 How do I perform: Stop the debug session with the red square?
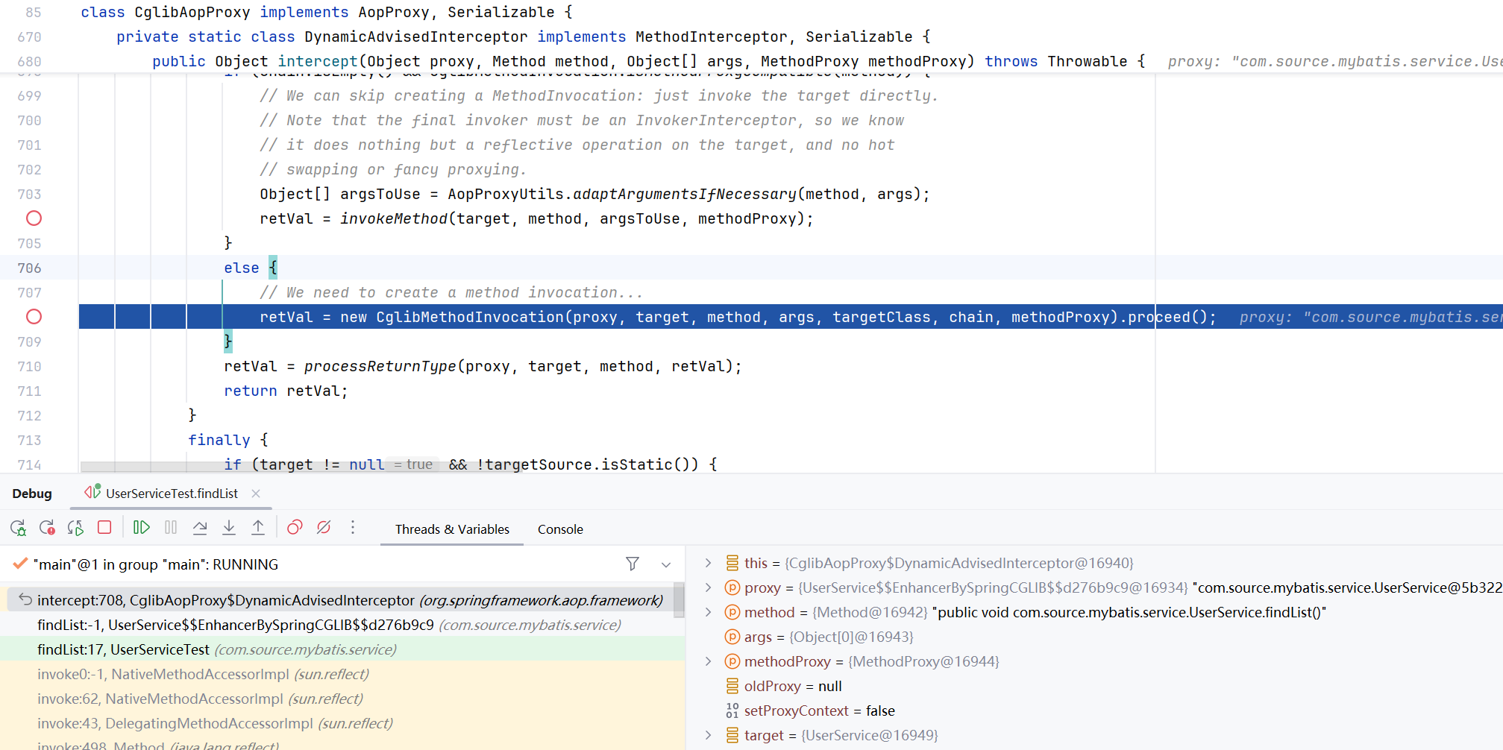pos(104,528)
